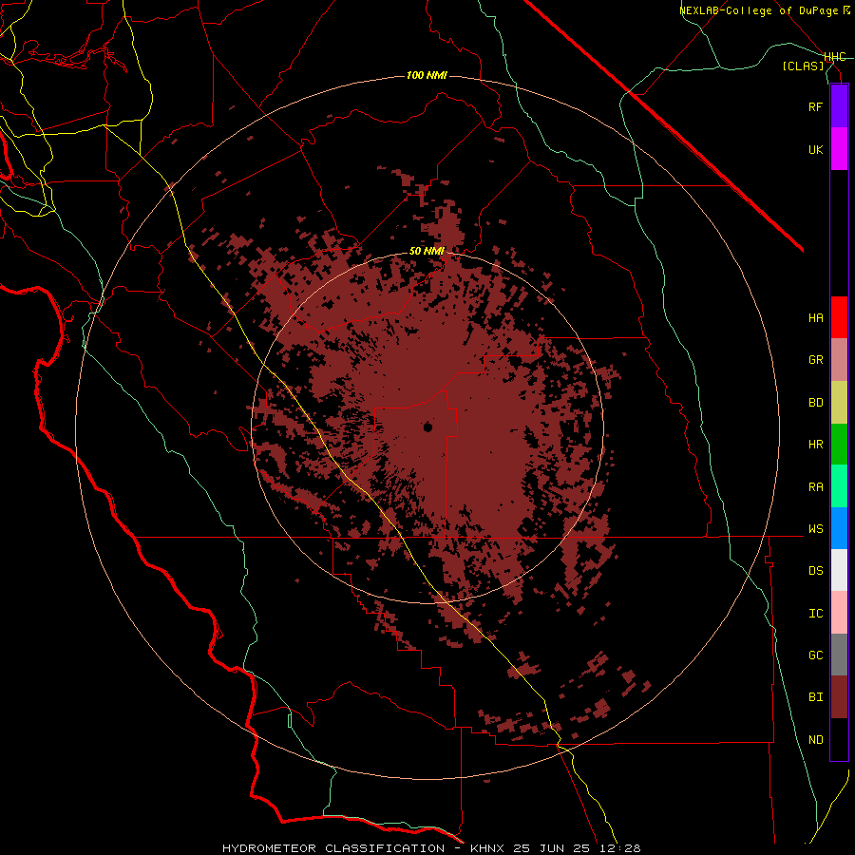This screenshot has height=855, width=855.
Task: Select the GR pink legend swatch
Action: point(839,360)
